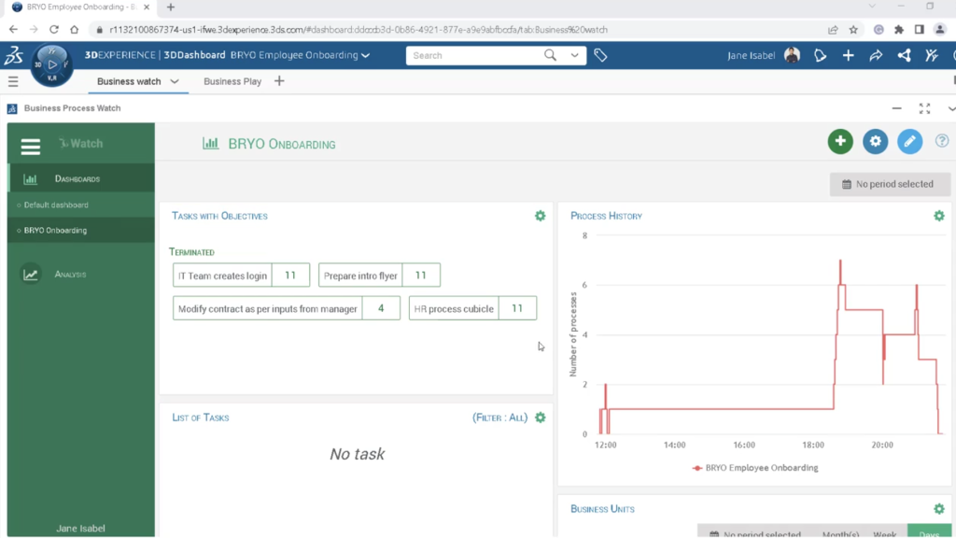
Task: Click the Filter : All link
Action: pos(500,418)
